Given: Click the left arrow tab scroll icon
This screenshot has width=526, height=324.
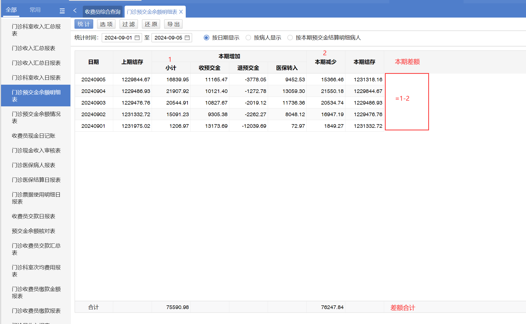Looking at the screenshot, I should click(75, 11).
